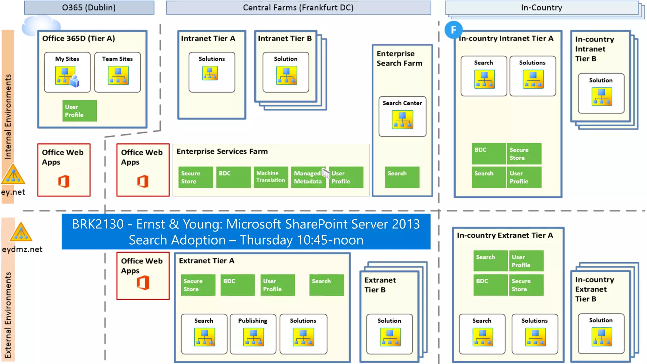Image resolution: width=647 pixels, height=364 pixels.
Task: Click the ey.net domain pyramid icon
Action: (x=13, y=175)
